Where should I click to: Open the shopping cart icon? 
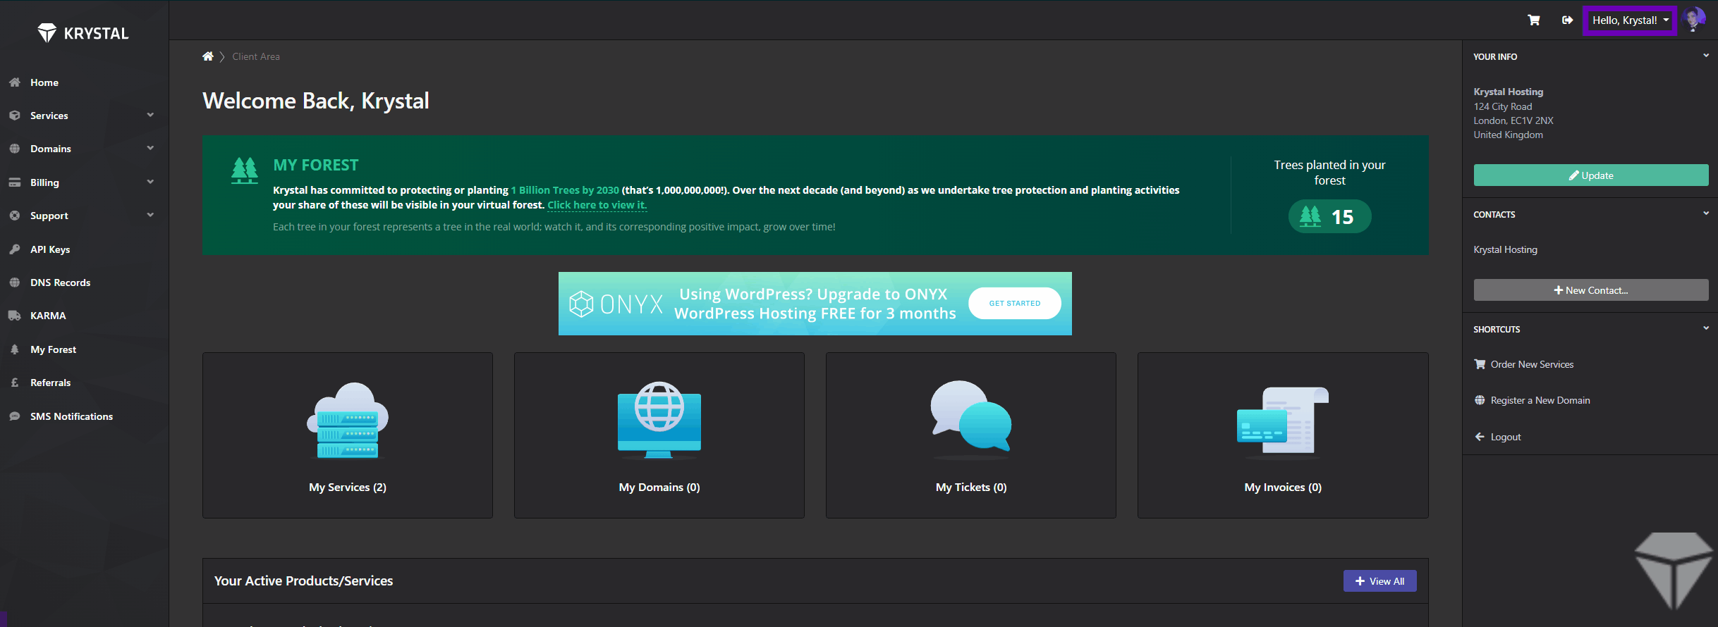point(1533,20)
